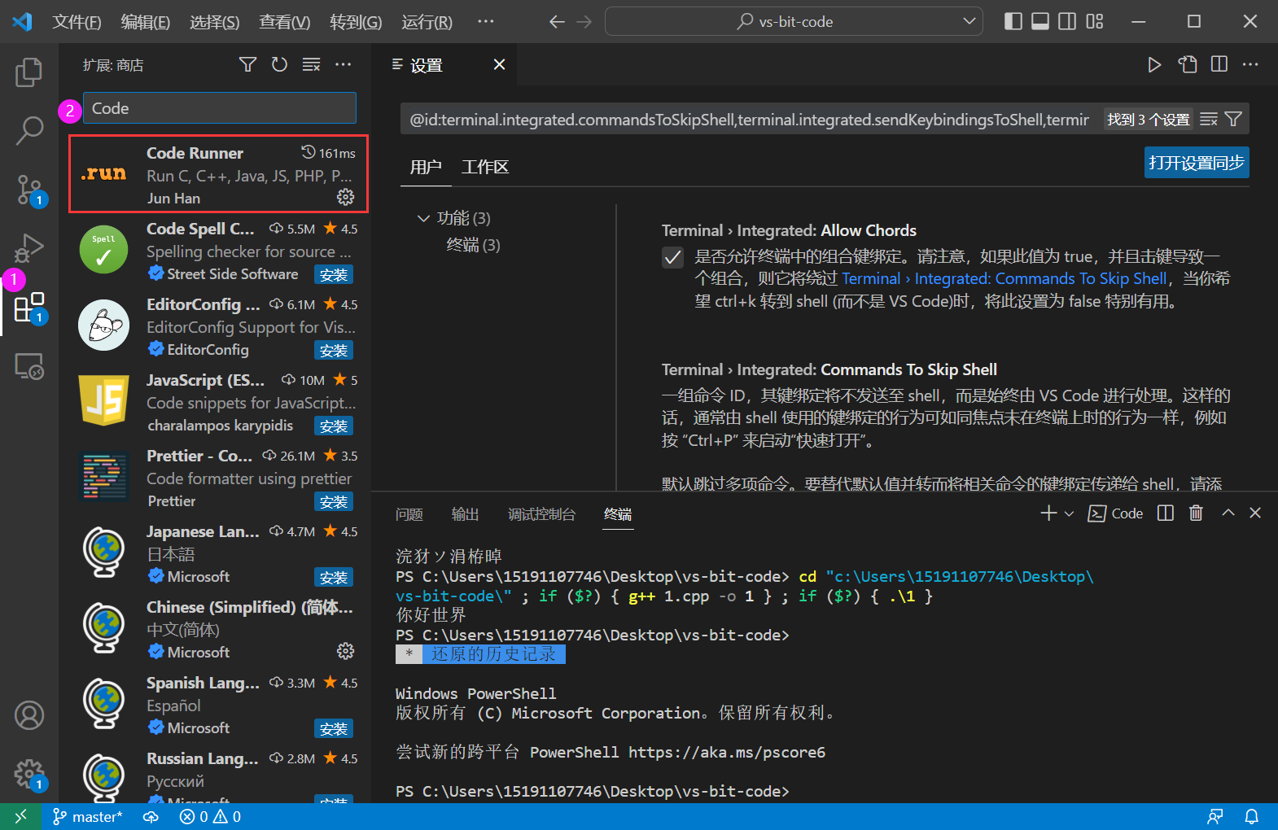1278x830 pixels.
Task: Open master* branch in status bar
Action: click(x=88, y=816)
